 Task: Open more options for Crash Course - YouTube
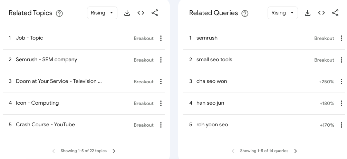coord(161,125)
